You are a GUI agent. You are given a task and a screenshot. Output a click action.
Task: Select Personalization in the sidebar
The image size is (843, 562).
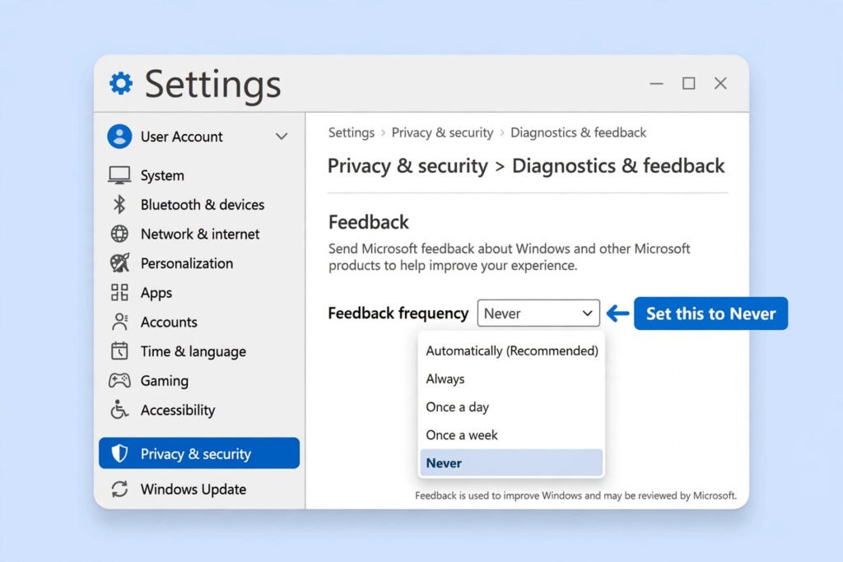[x=187, y=263]
